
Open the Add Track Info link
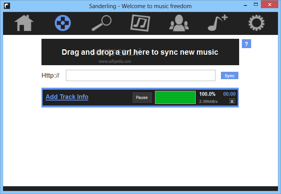67,97
